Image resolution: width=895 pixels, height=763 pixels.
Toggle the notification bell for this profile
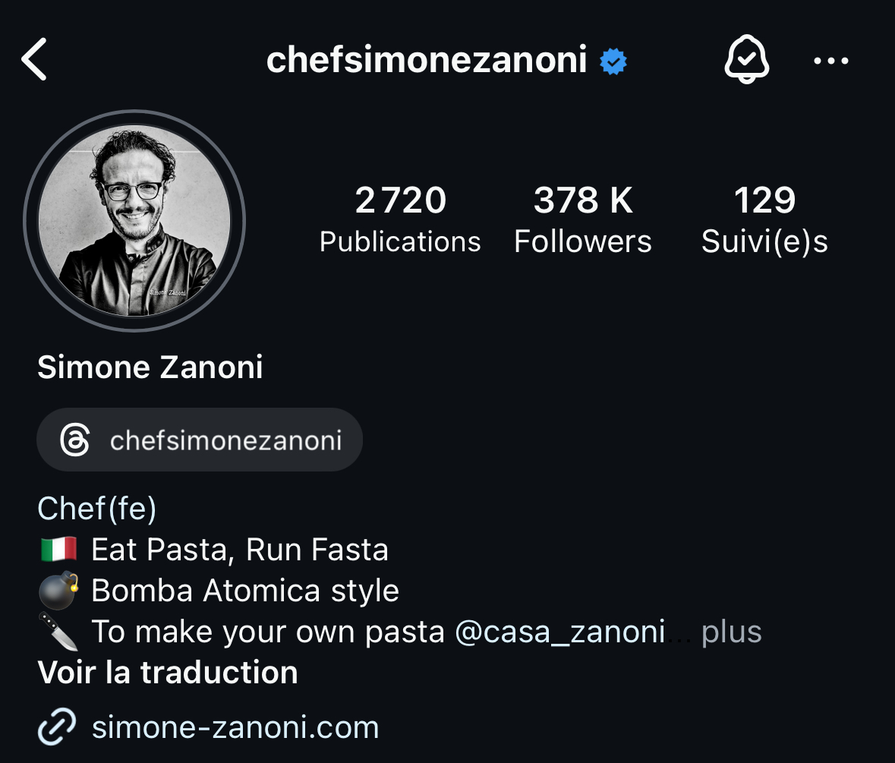click(x=747, y=60)
